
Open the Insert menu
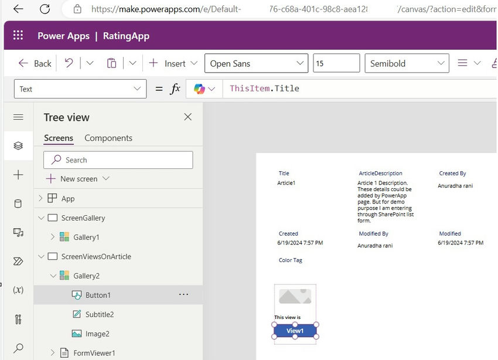pos(173,63)
